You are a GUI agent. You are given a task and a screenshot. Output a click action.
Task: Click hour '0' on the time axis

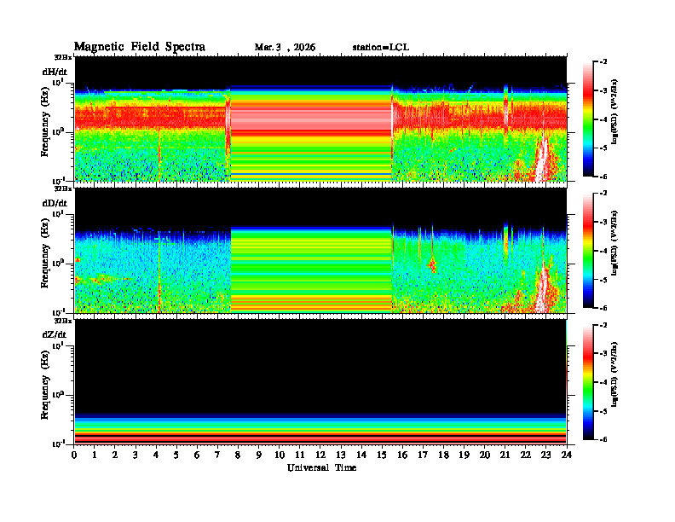point(74,455)
